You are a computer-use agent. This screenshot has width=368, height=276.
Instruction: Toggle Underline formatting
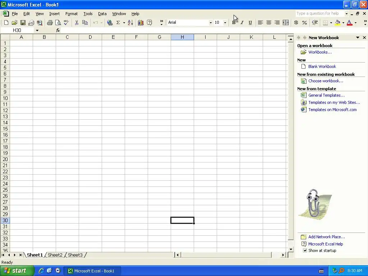(x=250, y=23)
